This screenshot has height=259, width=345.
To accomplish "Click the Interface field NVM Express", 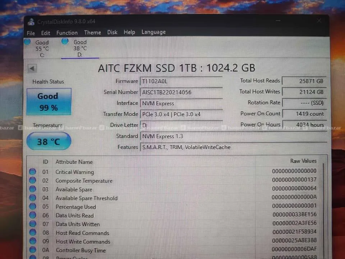I will pyautogui.click(x=181, y=103).
